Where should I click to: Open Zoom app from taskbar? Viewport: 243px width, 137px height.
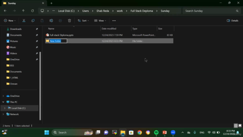173,132
